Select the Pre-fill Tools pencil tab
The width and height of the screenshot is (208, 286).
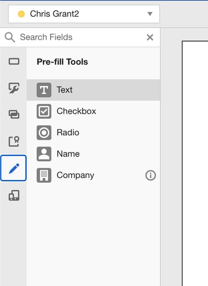[x=13, y=168]
